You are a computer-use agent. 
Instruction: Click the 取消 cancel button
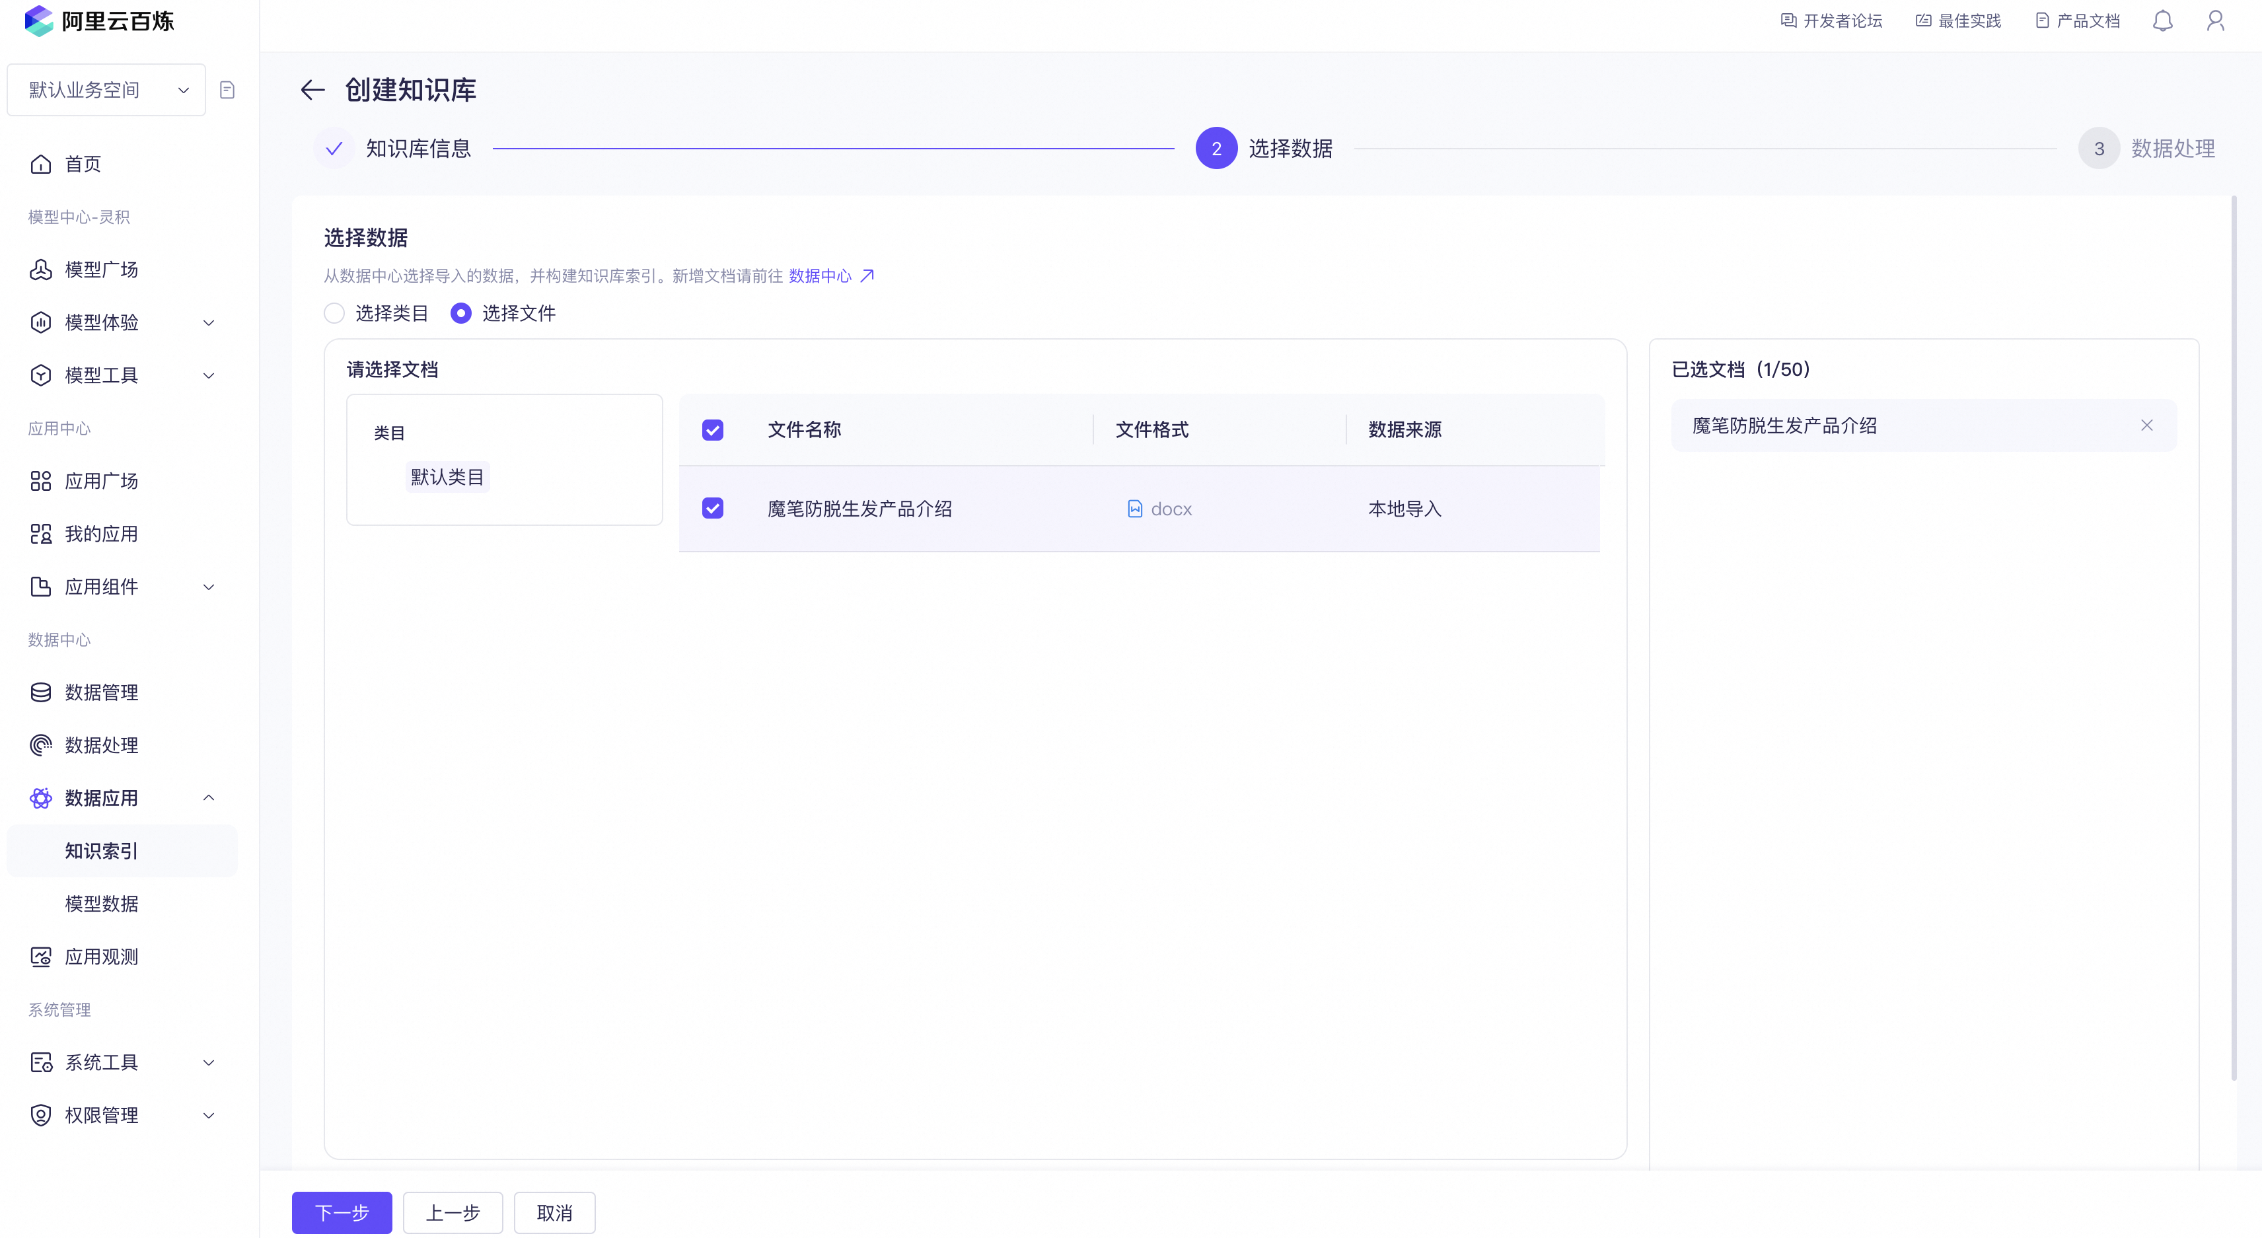[x=554, y=1212]
